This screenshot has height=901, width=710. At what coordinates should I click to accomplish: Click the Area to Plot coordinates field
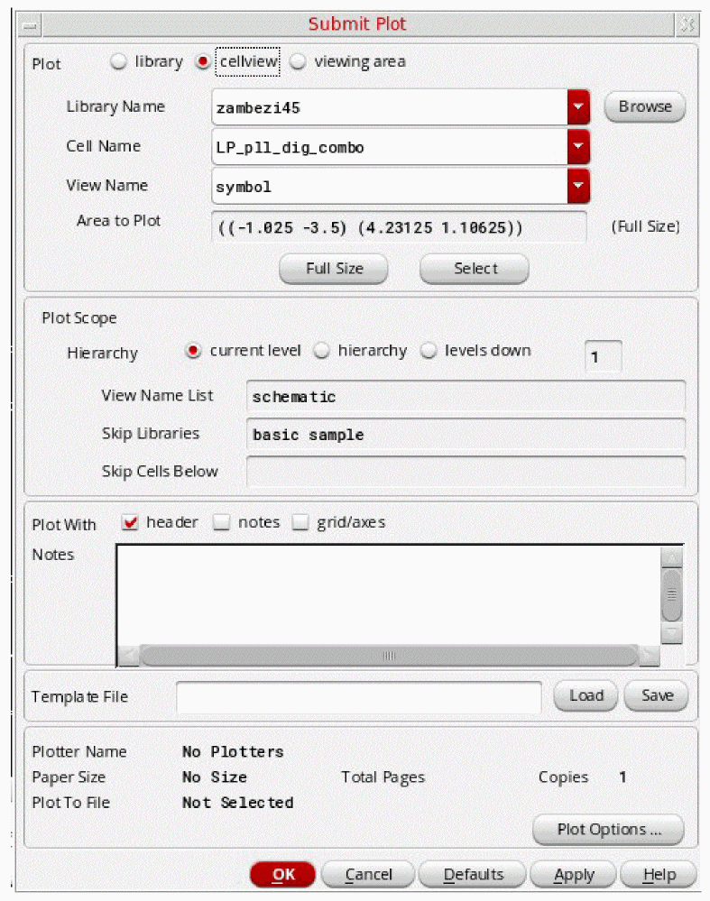pos(399,227)
